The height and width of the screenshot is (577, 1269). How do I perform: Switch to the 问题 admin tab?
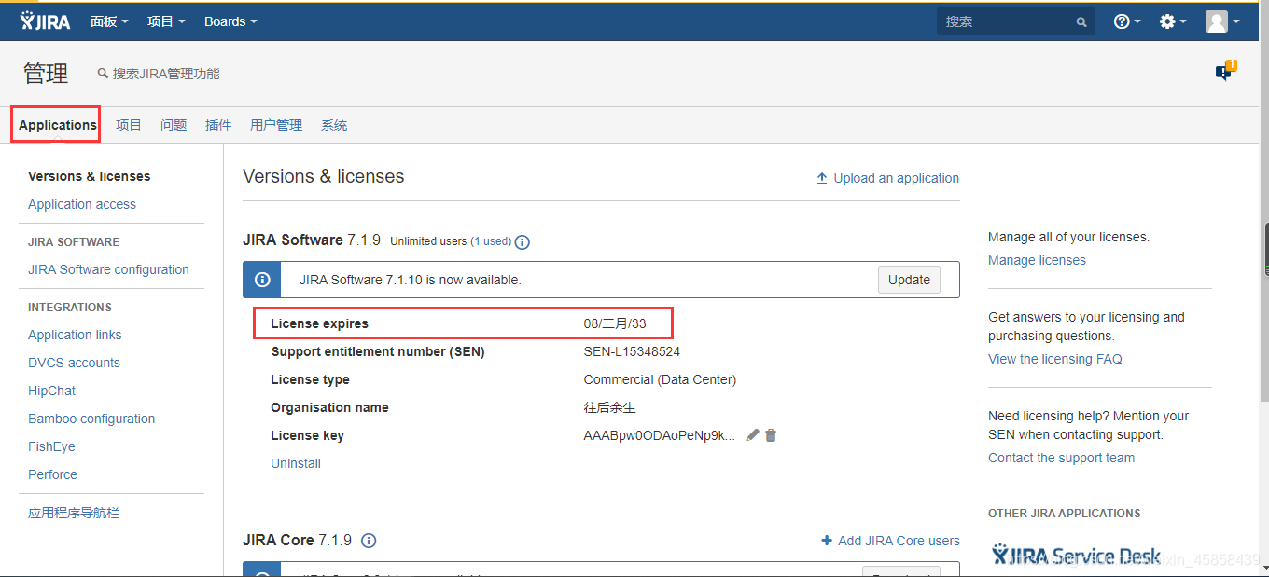pos(174,125)
